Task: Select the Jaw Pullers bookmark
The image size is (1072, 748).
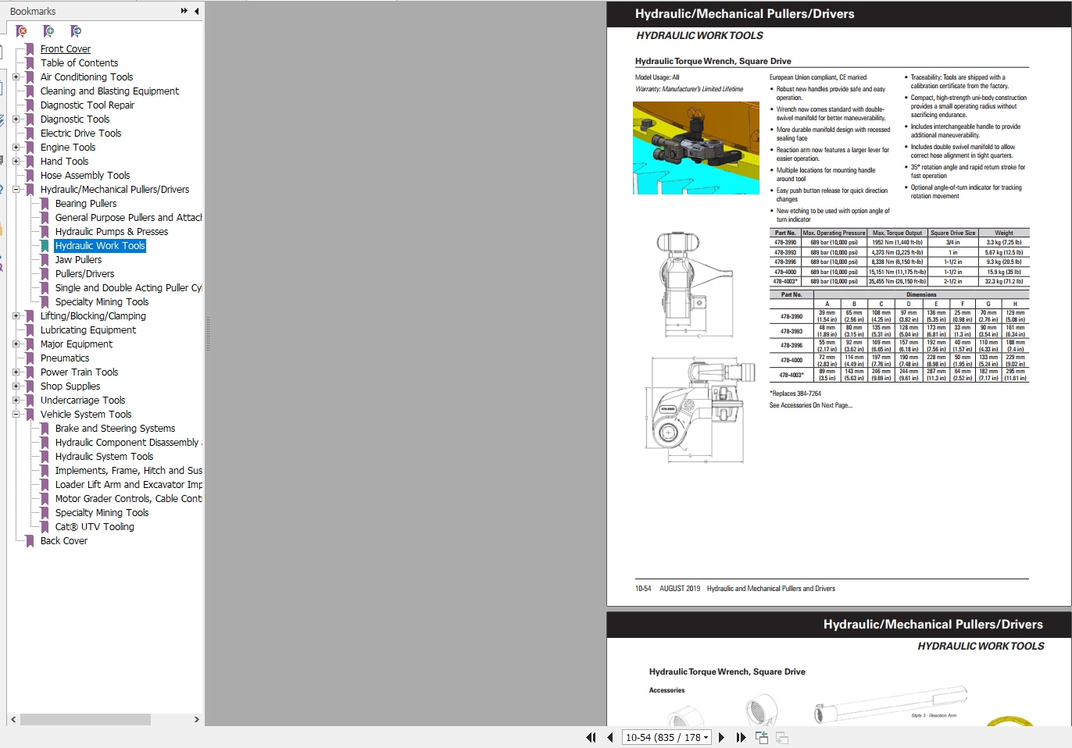Action: [x=78, y=259]
